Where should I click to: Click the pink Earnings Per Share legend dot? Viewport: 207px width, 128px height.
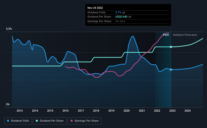pyautogui.click(x=72, y=121)
